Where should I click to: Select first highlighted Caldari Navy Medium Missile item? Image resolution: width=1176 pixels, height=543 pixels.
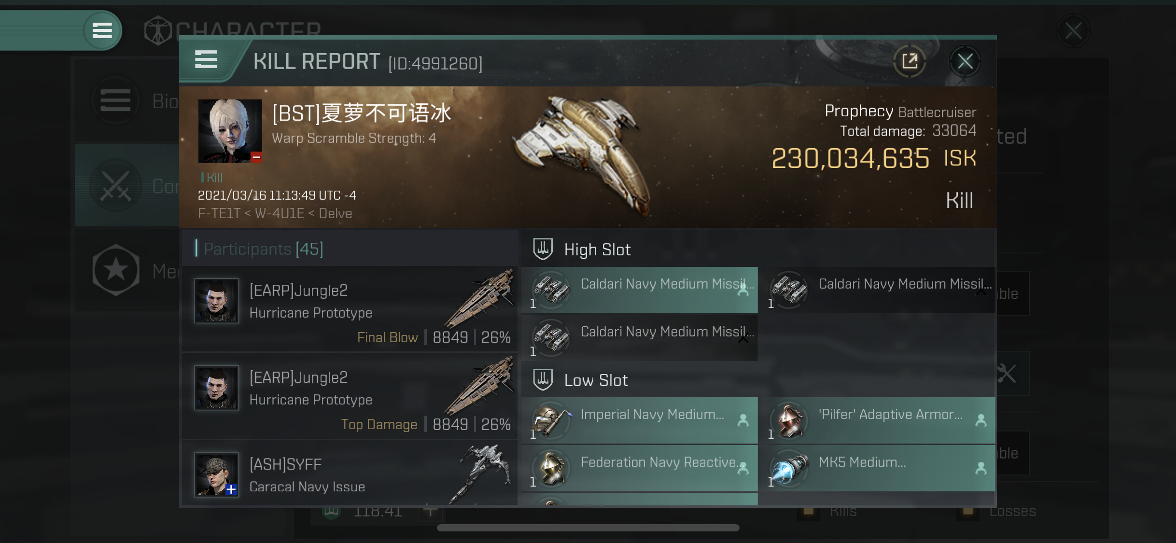click(640, 290)
